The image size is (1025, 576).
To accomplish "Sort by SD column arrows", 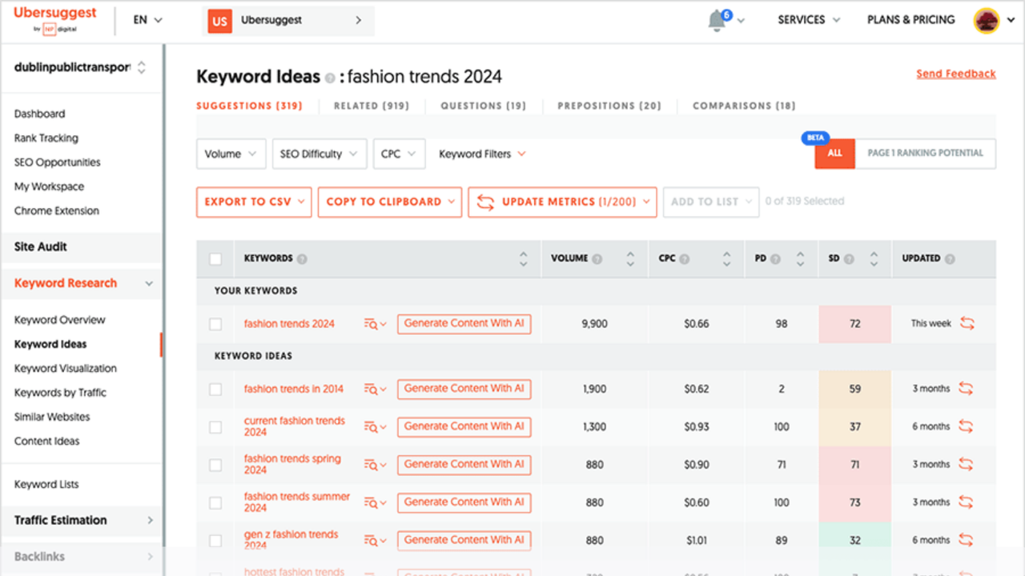I will (874, 259).
